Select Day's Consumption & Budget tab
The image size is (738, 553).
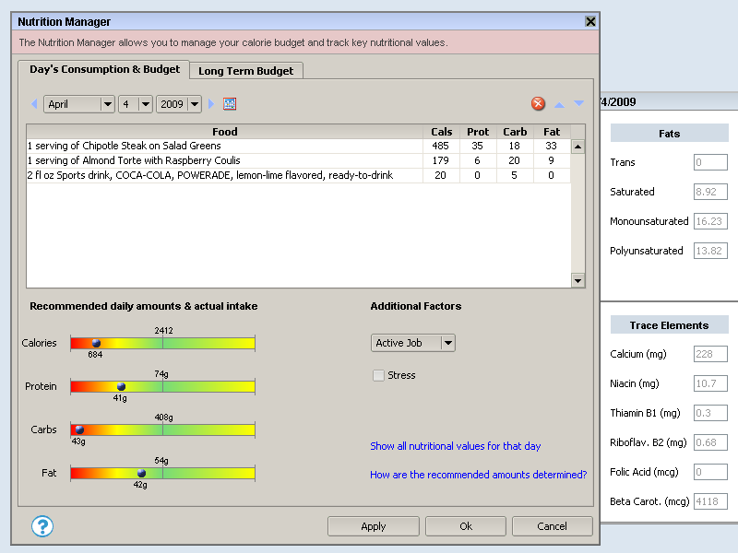point(104,69)
